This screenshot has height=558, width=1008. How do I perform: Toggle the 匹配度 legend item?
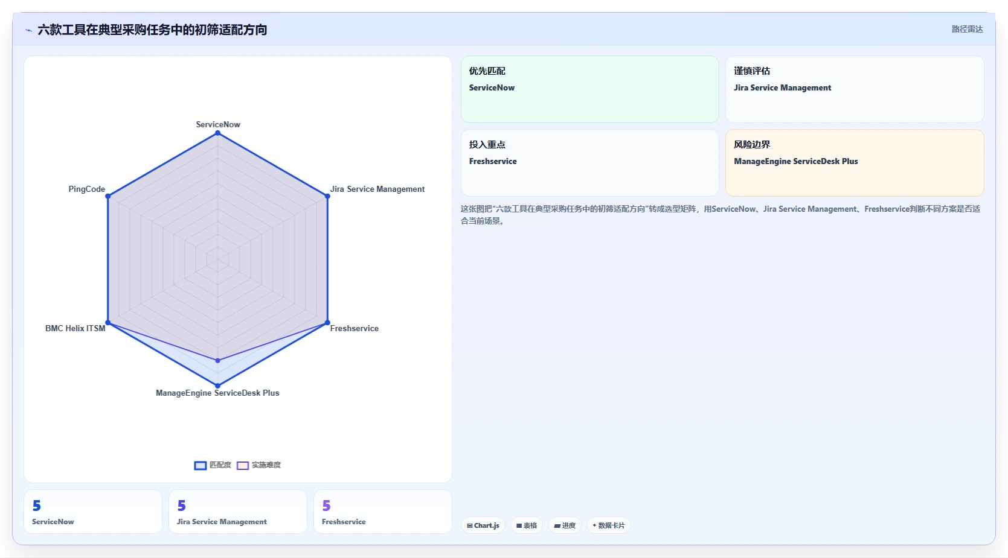point(213,465)
